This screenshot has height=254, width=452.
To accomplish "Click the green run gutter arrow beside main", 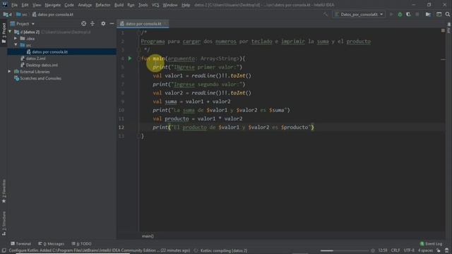I will 130,59.
